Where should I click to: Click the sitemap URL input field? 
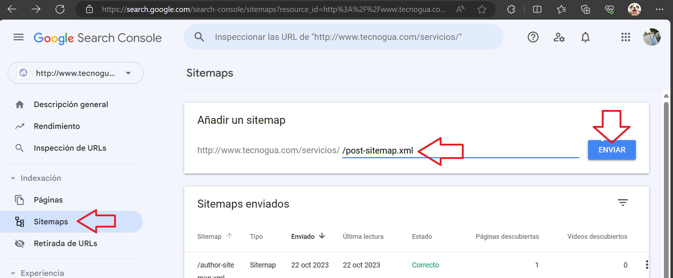click(x=460, y=151)
